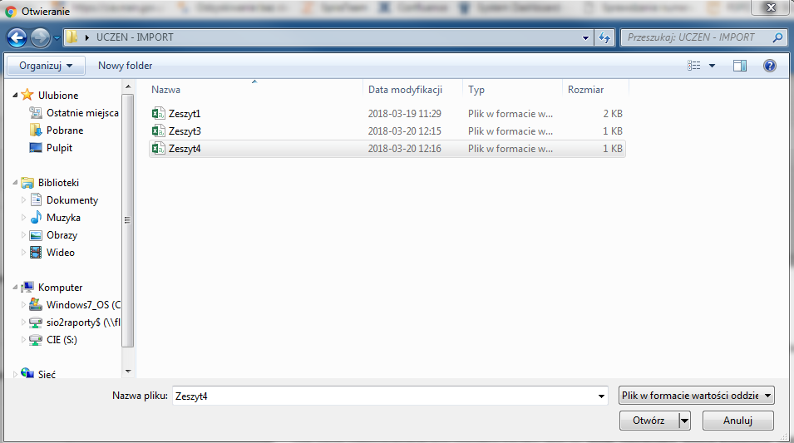This screenshot has height=443, width=794.
Task: Open the view options dropdown arrow
Action: point(713,66)
